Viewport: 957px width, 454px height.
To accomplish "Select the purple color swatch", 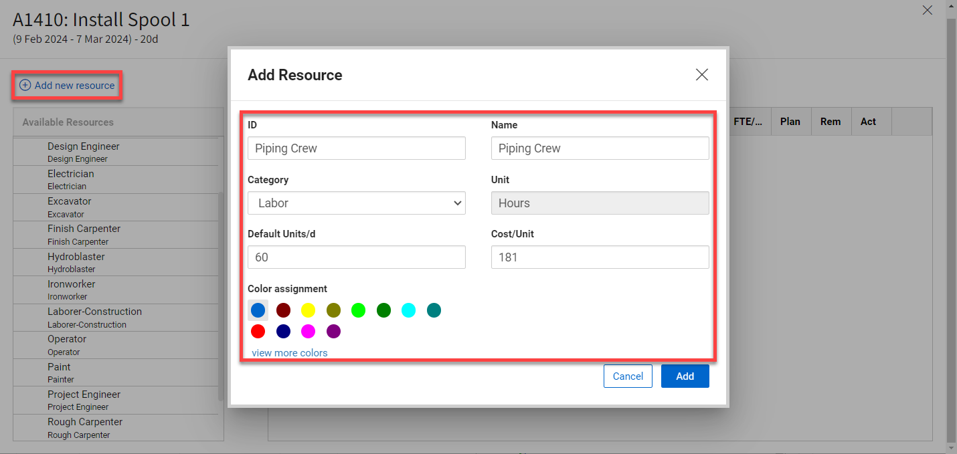I will (x=333, y=332).
